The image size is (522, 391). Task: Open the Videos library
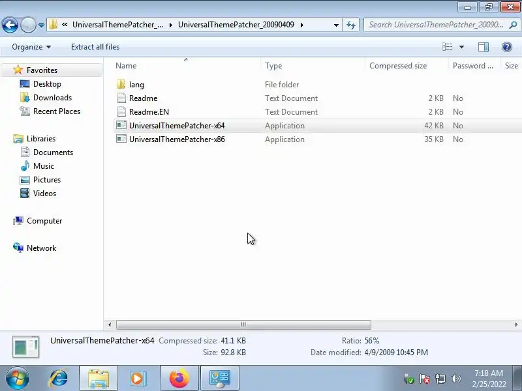(44, 194)
